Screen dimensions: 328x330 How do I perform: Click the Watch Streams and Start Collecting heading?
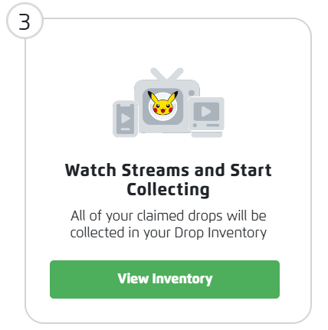pyautogui.click(x=168, y=180)
